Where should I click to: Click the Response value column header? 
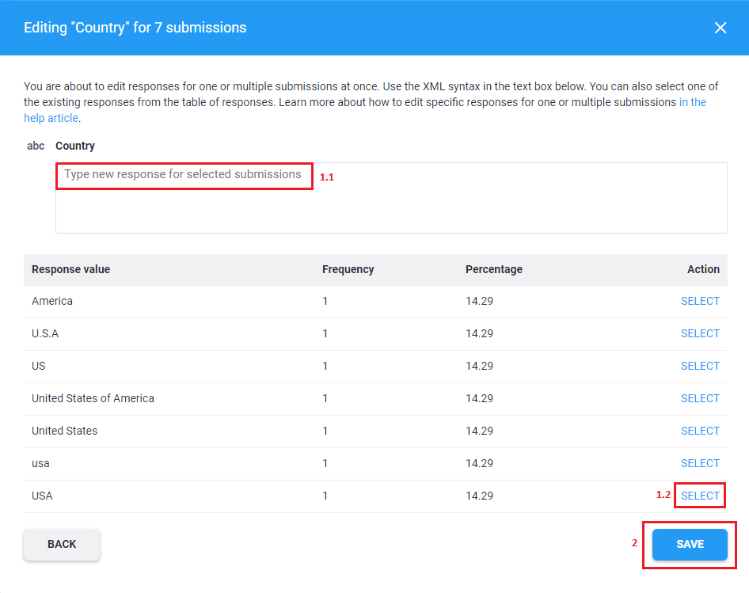point(70,269)
